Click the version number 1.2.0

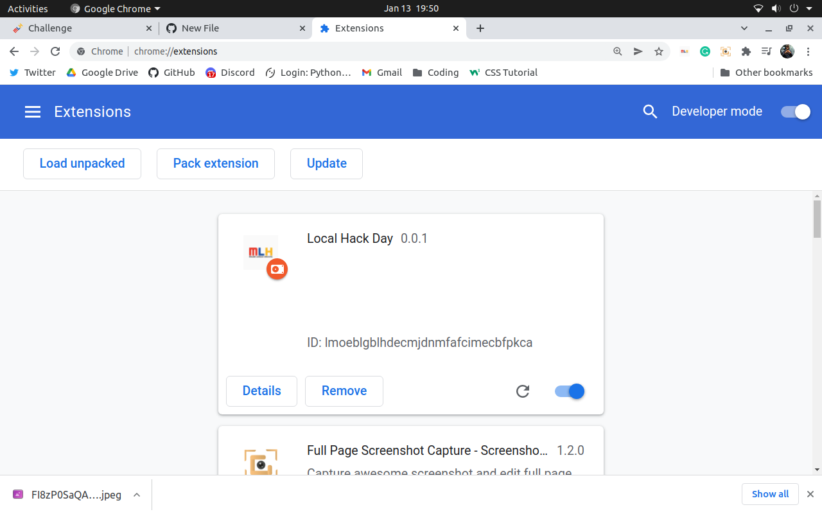click(570, 450)
